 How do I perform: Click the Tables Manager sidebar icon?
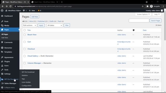pyautogui.click(x=2, y=83)
